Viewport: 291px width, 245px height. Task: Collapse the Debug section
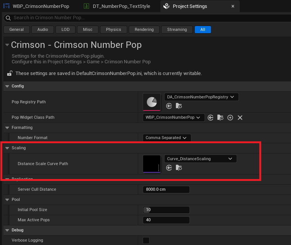(x=7, y=230)
